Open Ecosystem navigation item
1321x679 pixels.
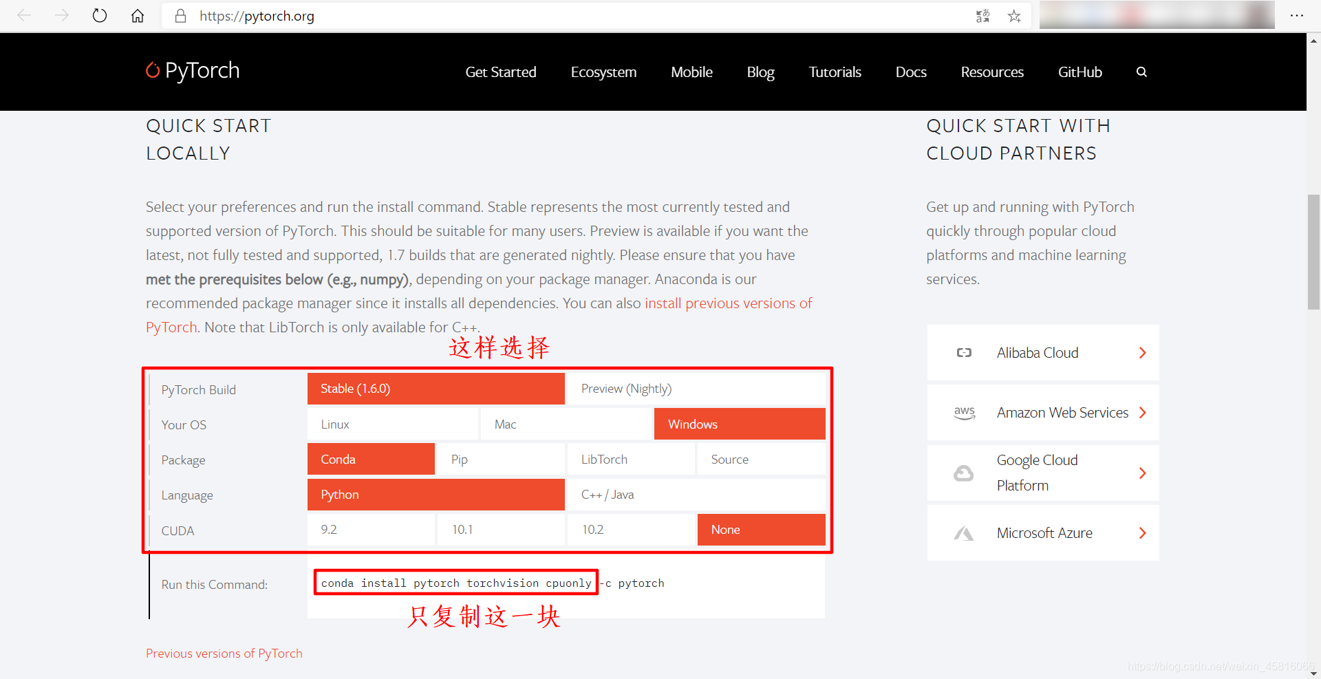(603, 72)
